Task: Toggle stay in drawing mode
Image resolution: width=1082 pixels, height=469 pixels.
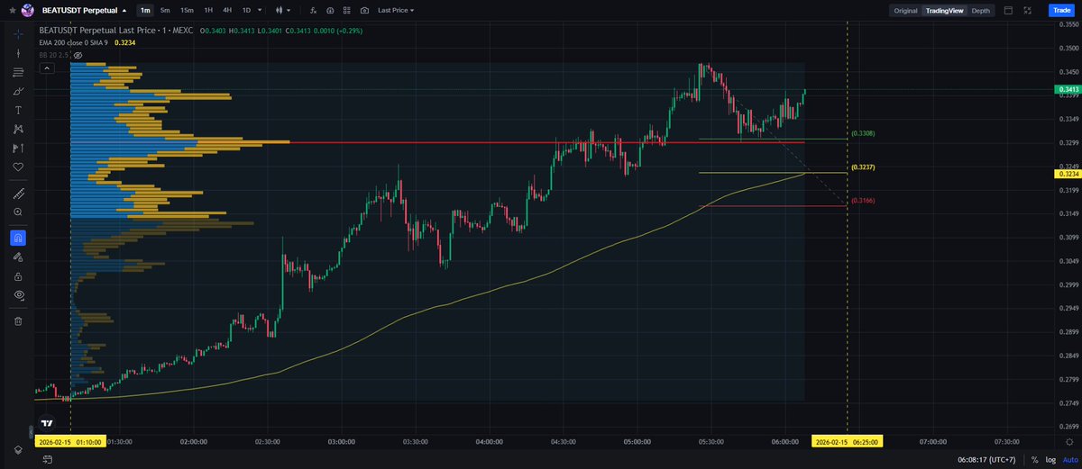Action: (x=18, y=257)
